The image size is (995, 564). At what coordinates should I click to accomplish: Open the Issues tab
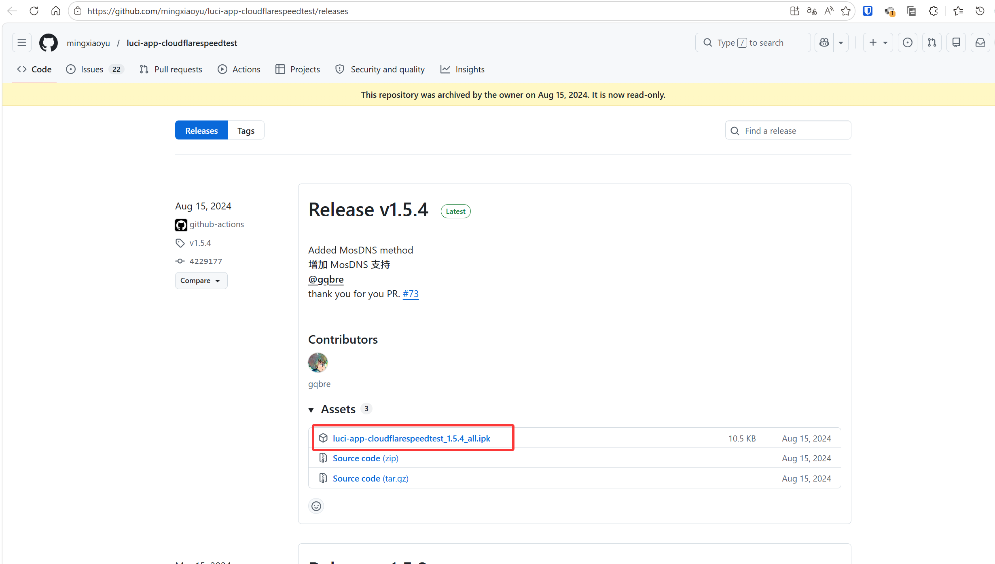tap(92, 70)
